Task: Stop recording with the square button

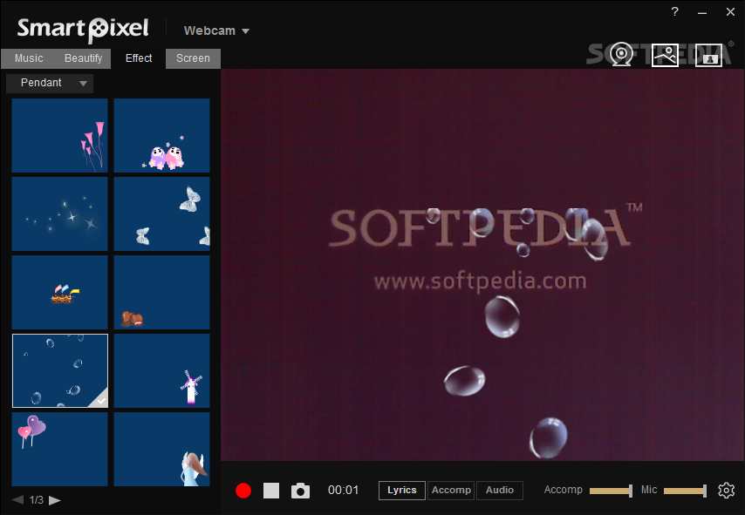Action: tap(271, 491)
